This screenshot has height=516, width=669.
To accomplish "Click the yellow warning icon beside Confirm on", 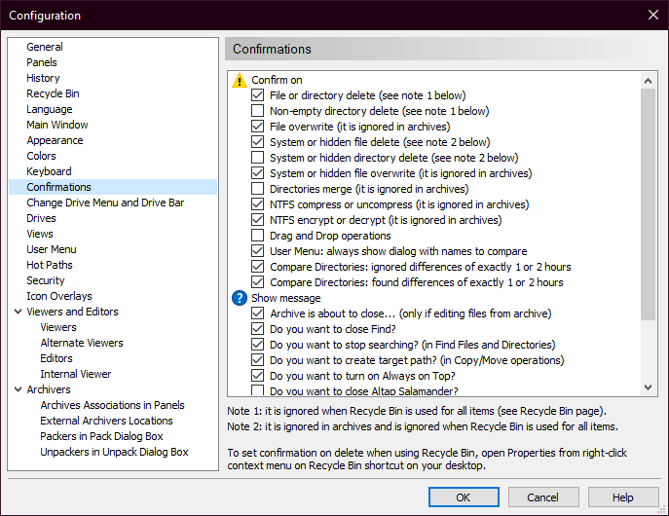I will [240, 80].
